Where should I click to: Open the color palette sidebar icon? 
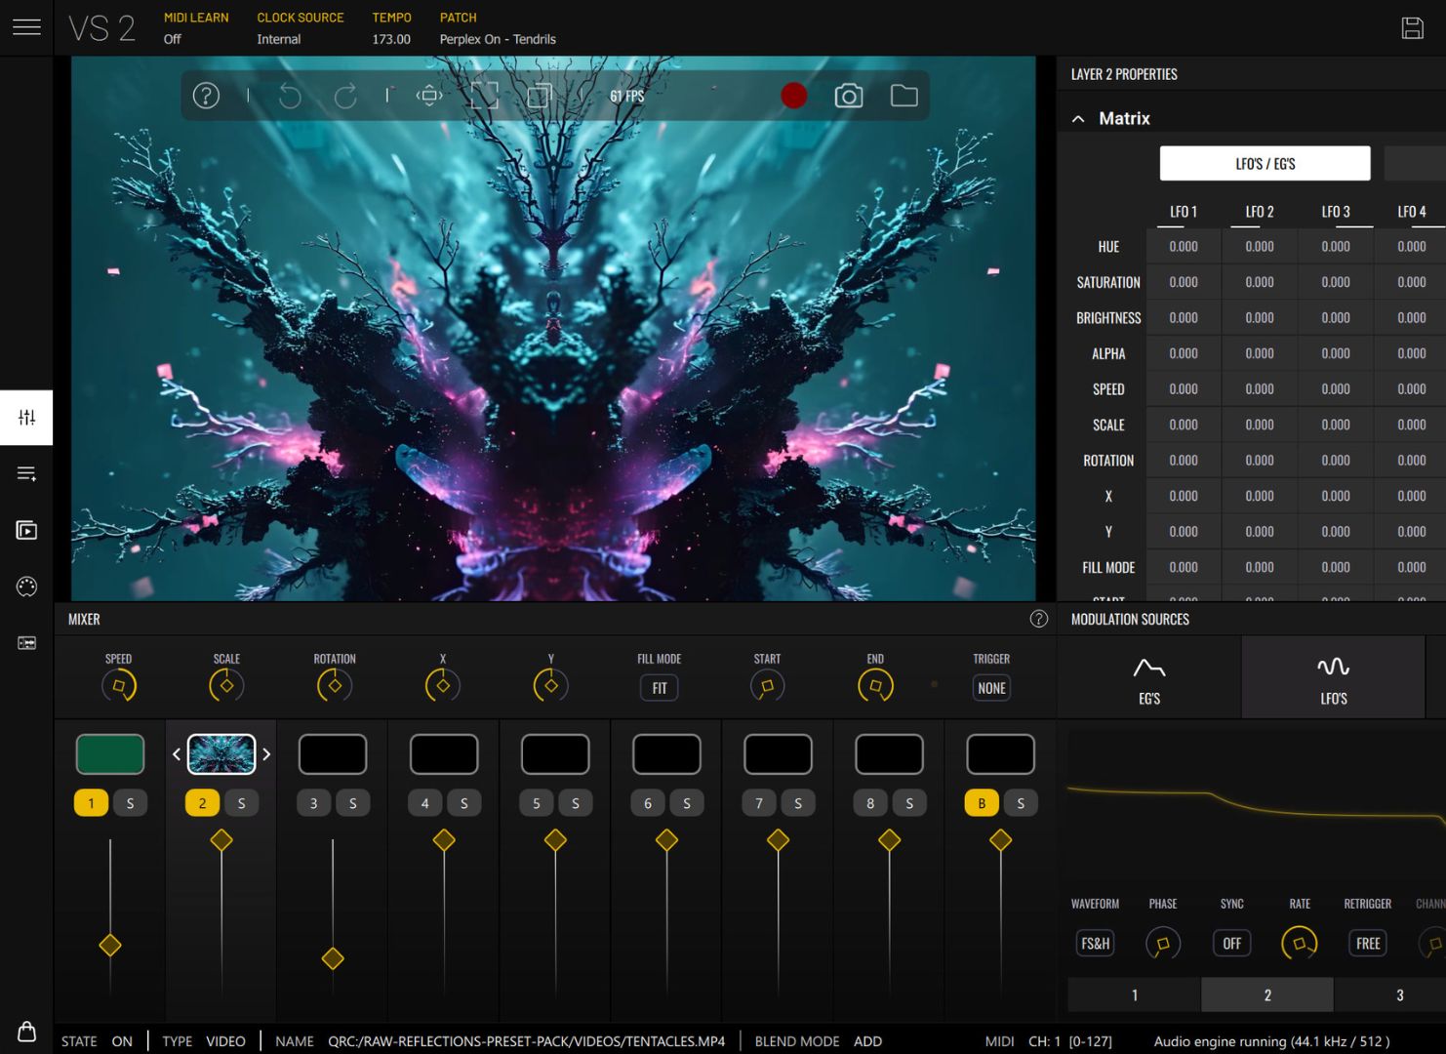[x=26, y=587]
